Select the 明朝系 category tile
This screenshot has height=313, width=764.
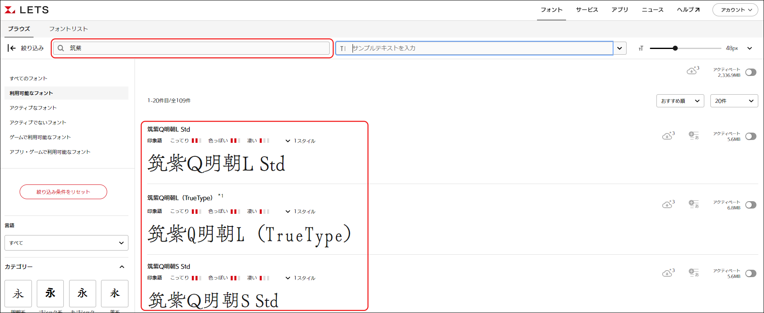point(18,293)
